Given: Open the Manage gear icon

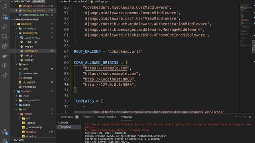Looking at the screenshot, I should [x=5, y=141].
